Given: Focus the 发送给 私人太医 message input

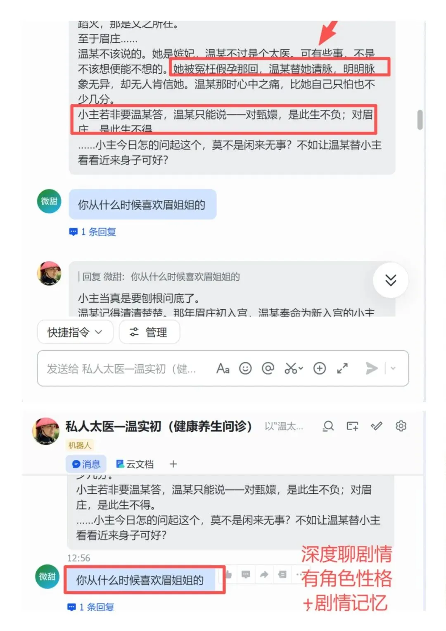Looking at the screenshot, I should 122,368.
